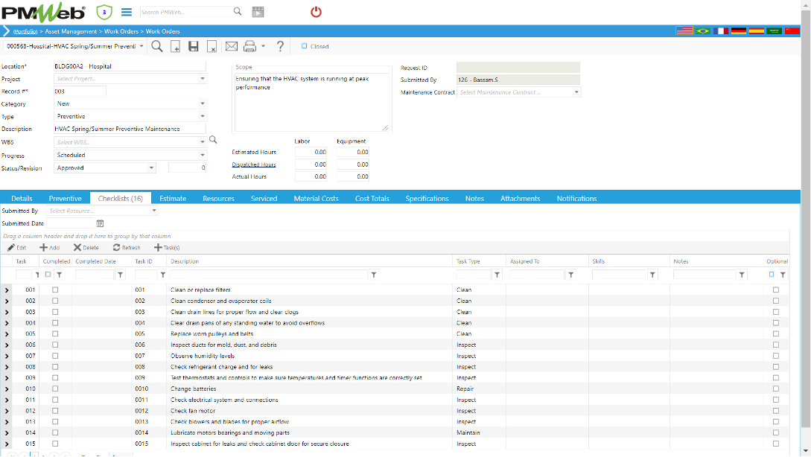Open the print options dropdown arrow

pyautogui.click(x=263, y=46)
